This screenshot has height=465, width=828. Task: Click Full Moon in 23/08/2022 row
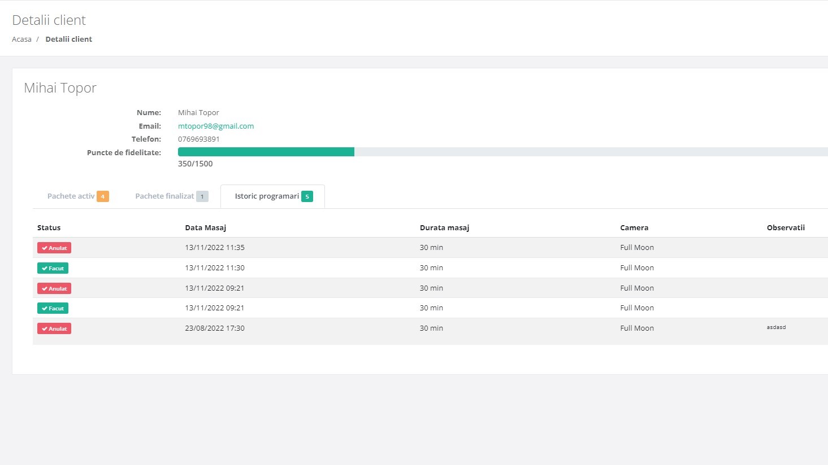tap(637, 328)
